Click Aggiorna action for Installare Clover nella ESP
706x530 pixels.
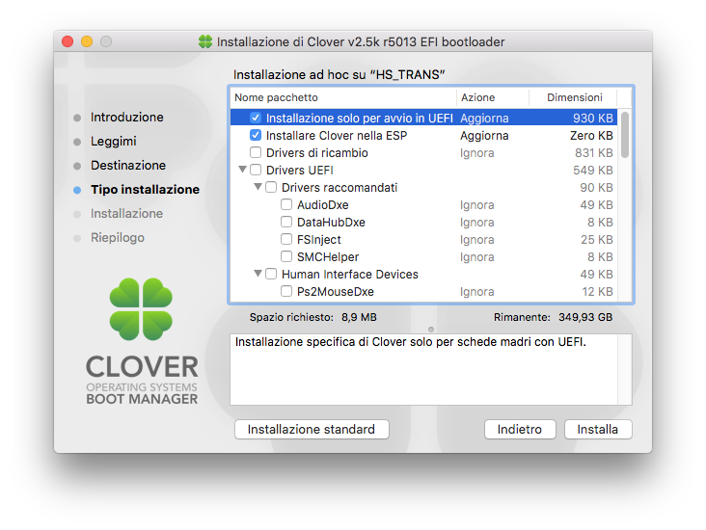[x=484, y=136]
